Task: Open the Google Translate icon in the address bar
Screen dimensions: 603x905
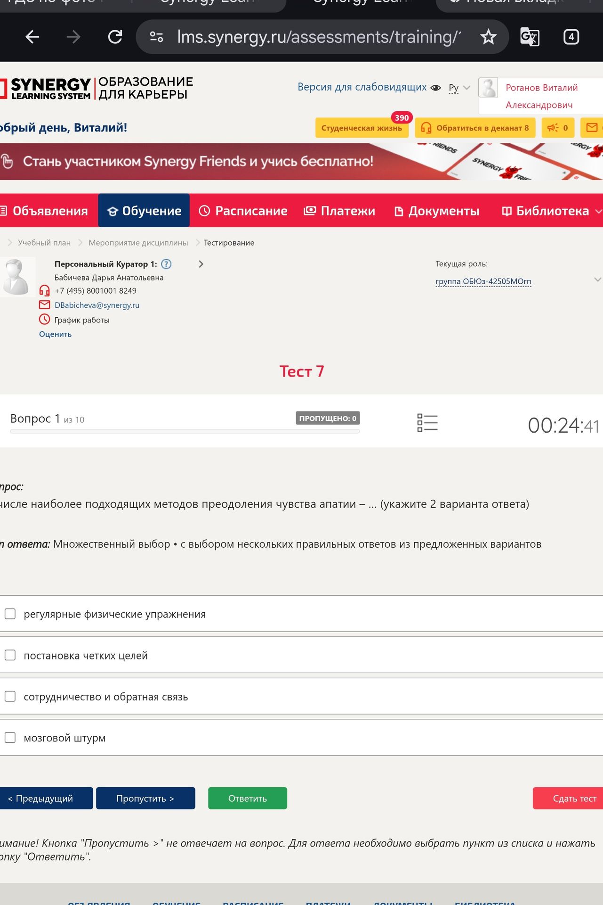Action: pos(530,37)
